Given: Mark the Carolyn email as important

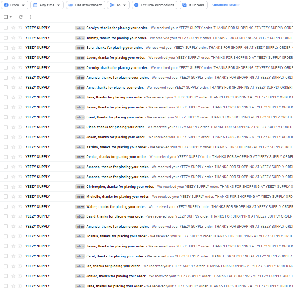Looking at the screenshot, I should coord(21,28).
